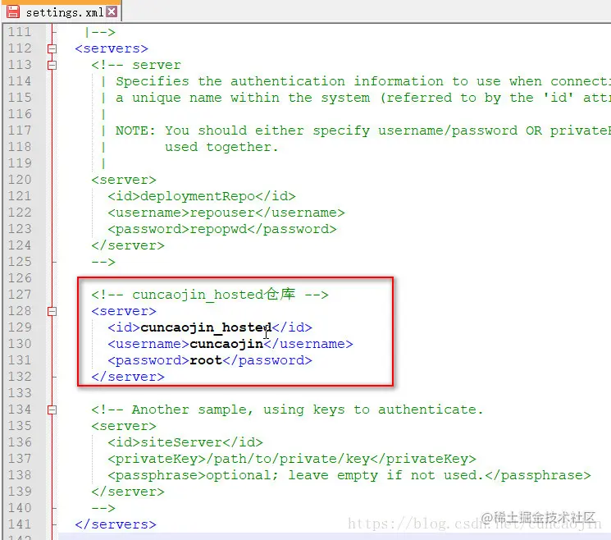Click line number 120 in the margin
The width and height of the screenshot is (611, 540).
tap(20, 180)
